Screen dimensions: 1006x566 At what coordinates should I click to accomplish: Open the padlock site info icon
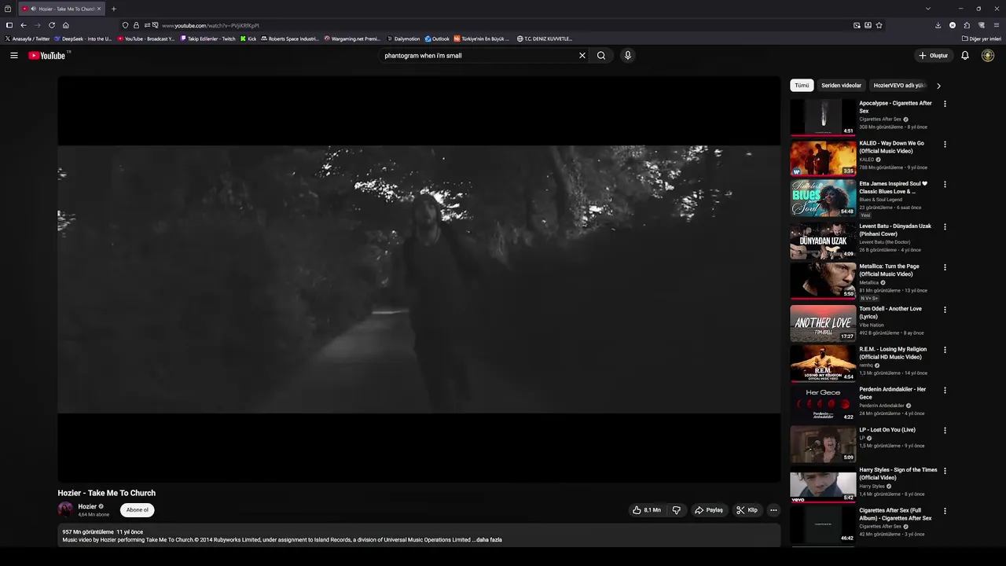136,25
